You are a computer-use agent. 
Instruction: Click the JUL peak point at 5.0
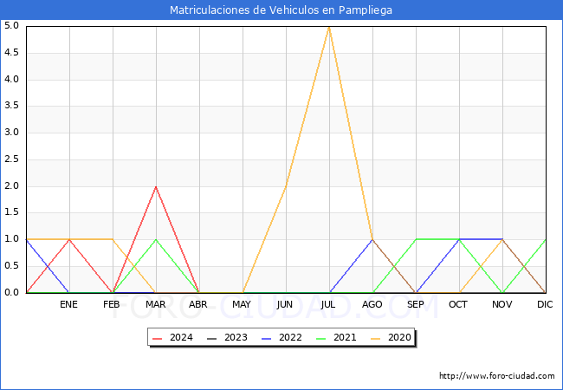tap(329, 27)
